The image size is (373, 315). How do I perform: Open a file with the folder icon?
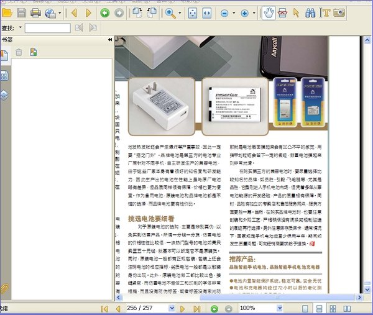[7, 12]
